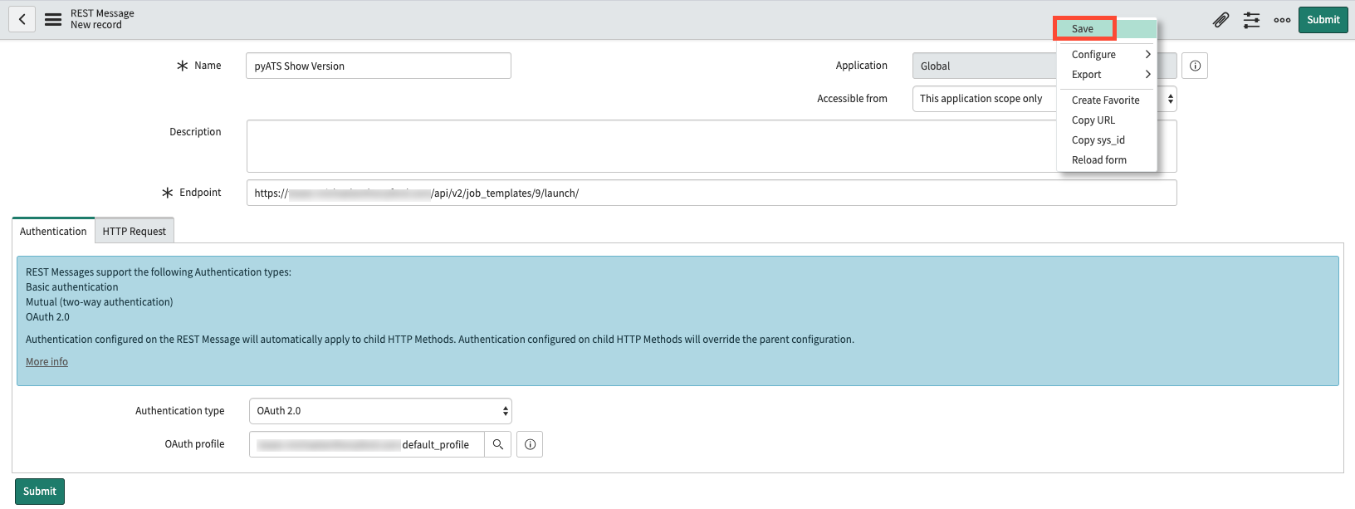The width and height of the screenshot is (1355, 509).
Task: Click the paperclip attachments icon
Action: coord(1220,20)
